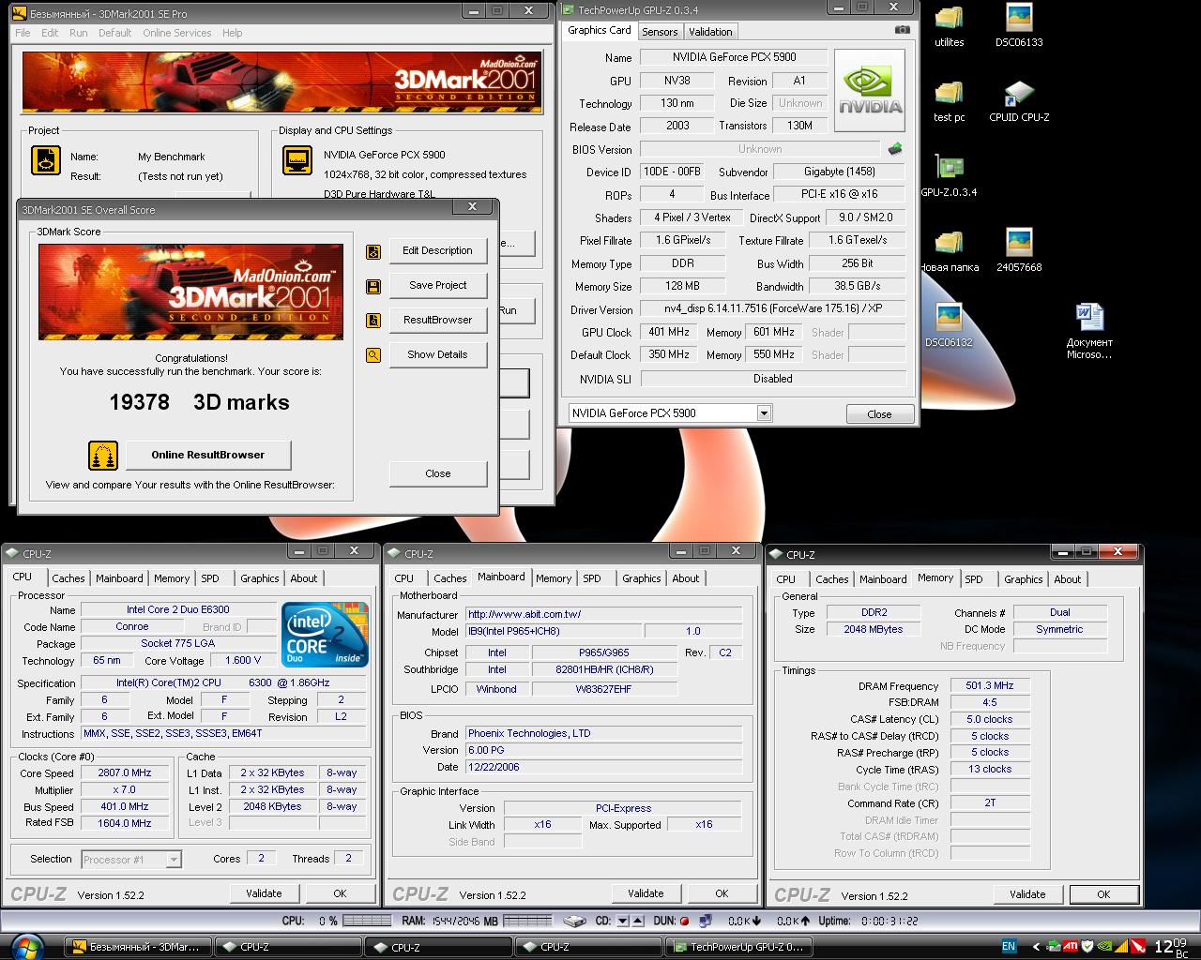Image resolution: width=1201 pixels, height=960 pixels.
Task: Open Graphics tab in the left CPU-Z window
Action: 259,578
